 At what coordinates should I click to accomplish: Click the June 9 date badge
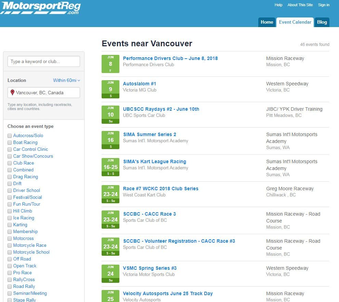pyautogui.click(x=110, y=89)
